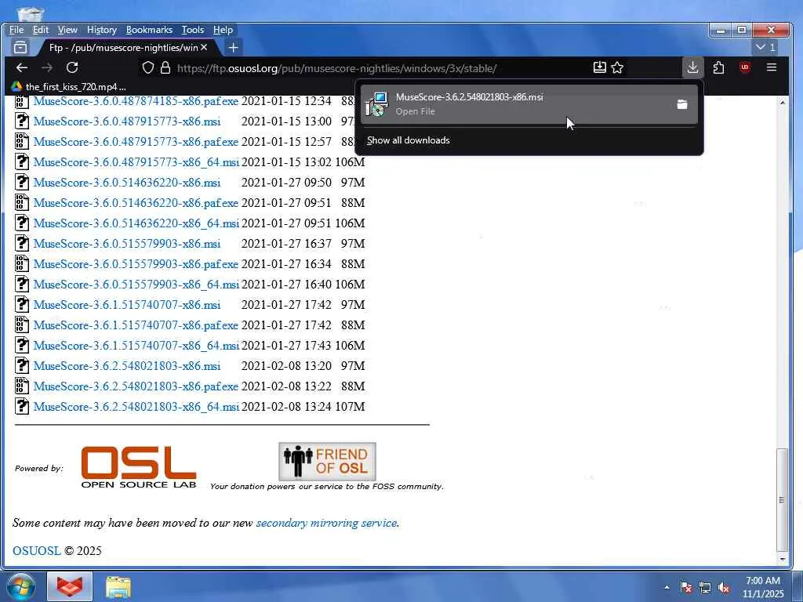The height and width of the screenshot is (602, 803).
Task: Click binary icon beside MuseScore-3.6.0.515579903-x86.paf.exe
Action: [x=22, y=263]
